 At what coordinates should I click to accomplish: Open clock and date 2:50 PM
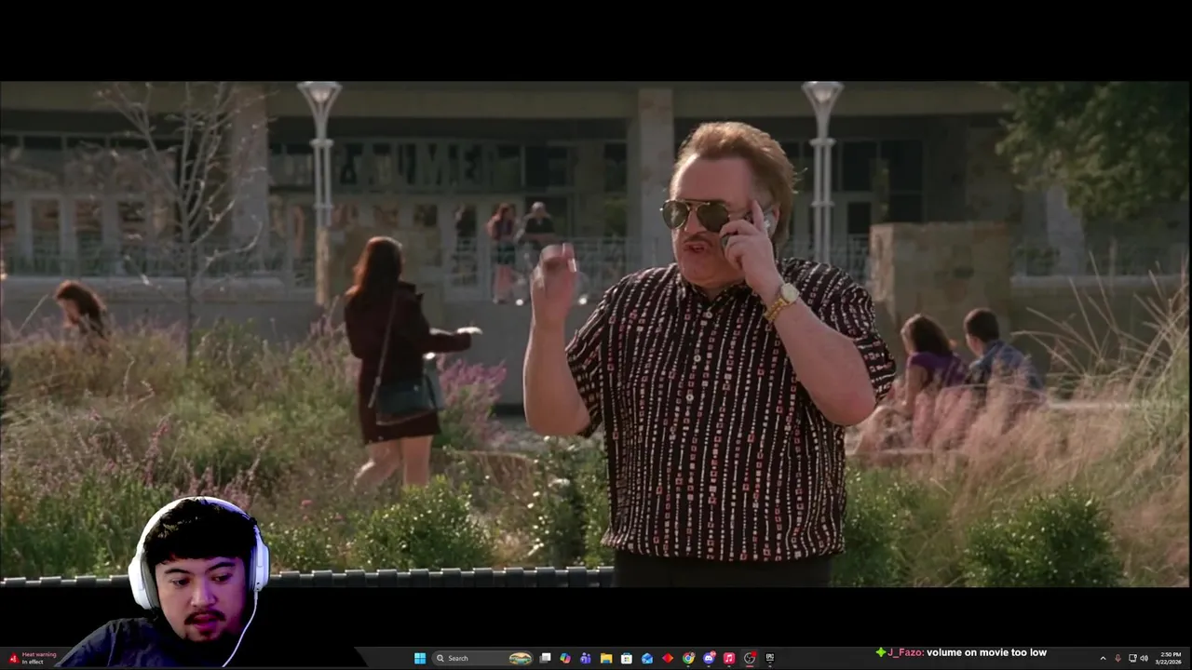[x=1170, y=658]
